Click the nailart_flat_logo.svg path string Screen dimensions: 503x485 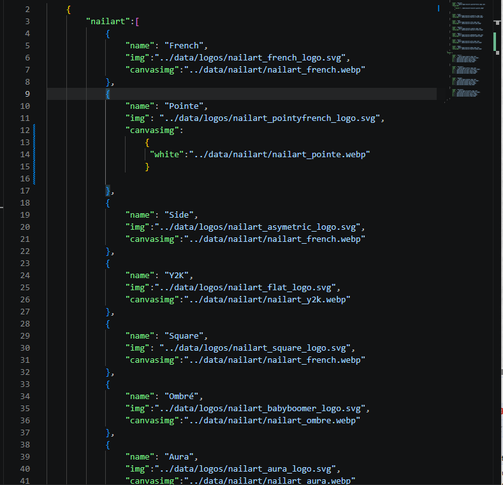click(245, 288)
